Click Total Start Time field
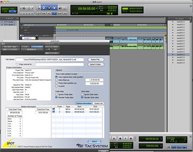Image resolution: width=193 pixels, height=152 pixels. pos(15,113)
